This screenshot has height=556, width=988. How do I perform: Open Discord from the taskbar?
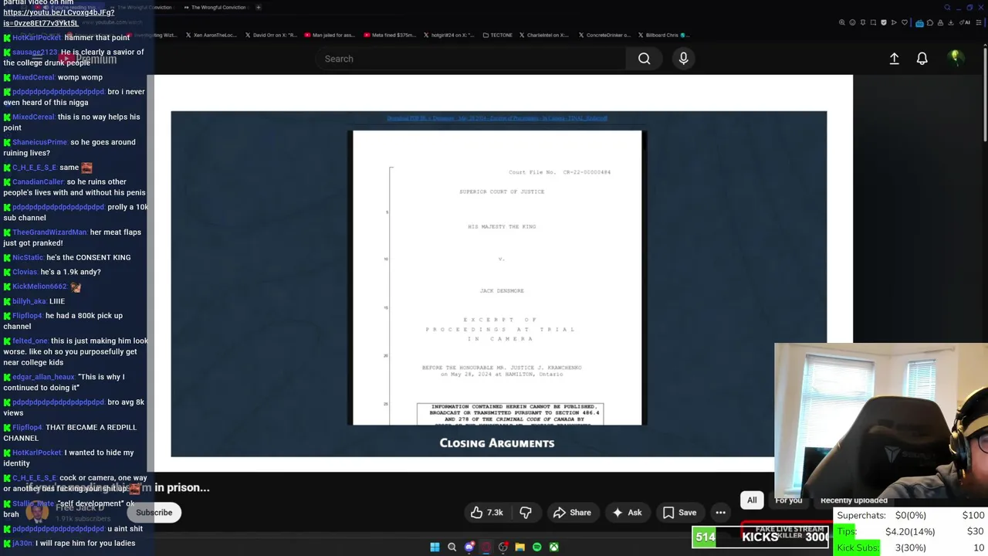pos(469,548)
